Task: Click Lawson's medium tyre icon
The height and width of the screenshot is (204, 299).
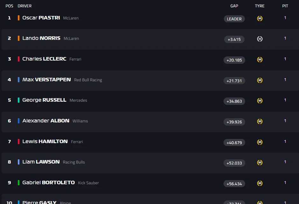Action: click(x=260, y=163)
